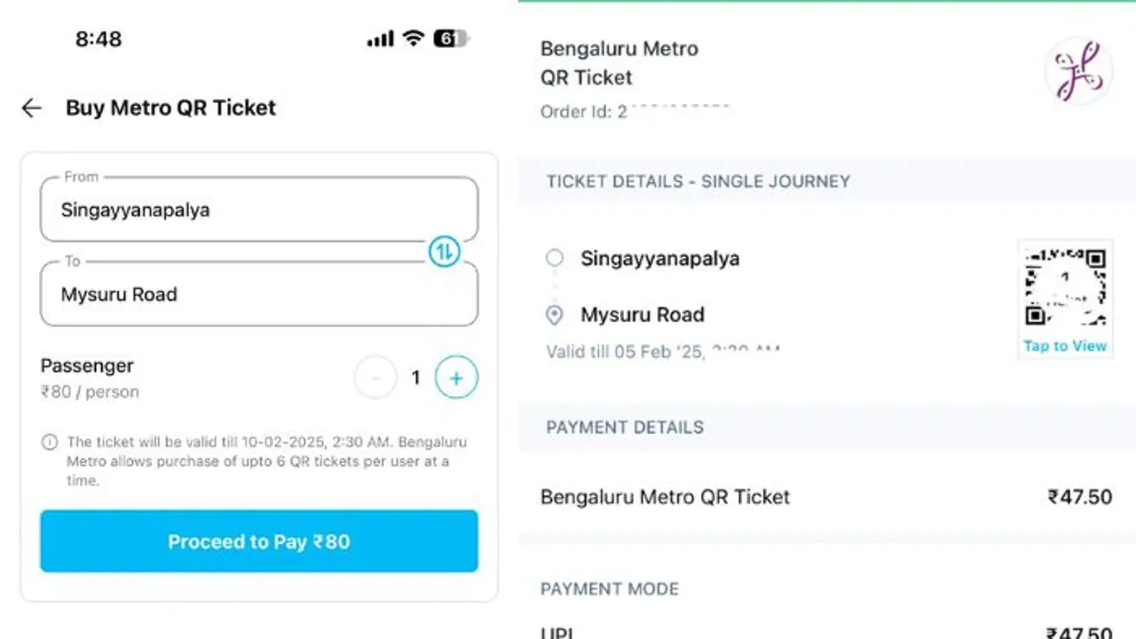The width and height of the screenshot is (1136, 639).
Task: Tap the swap stations icon between From and To
Action: click(444, 252)
